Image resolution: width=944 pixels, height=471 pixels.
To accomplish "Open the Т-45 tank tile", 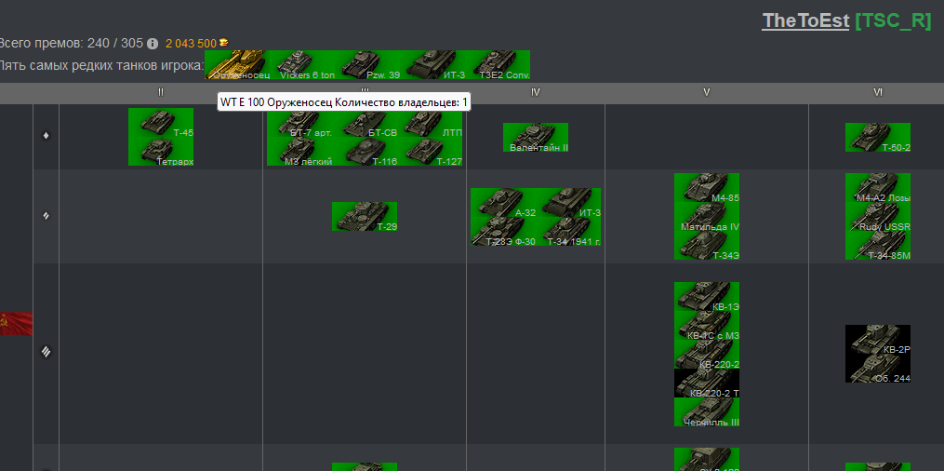I will tap(161, 123).
